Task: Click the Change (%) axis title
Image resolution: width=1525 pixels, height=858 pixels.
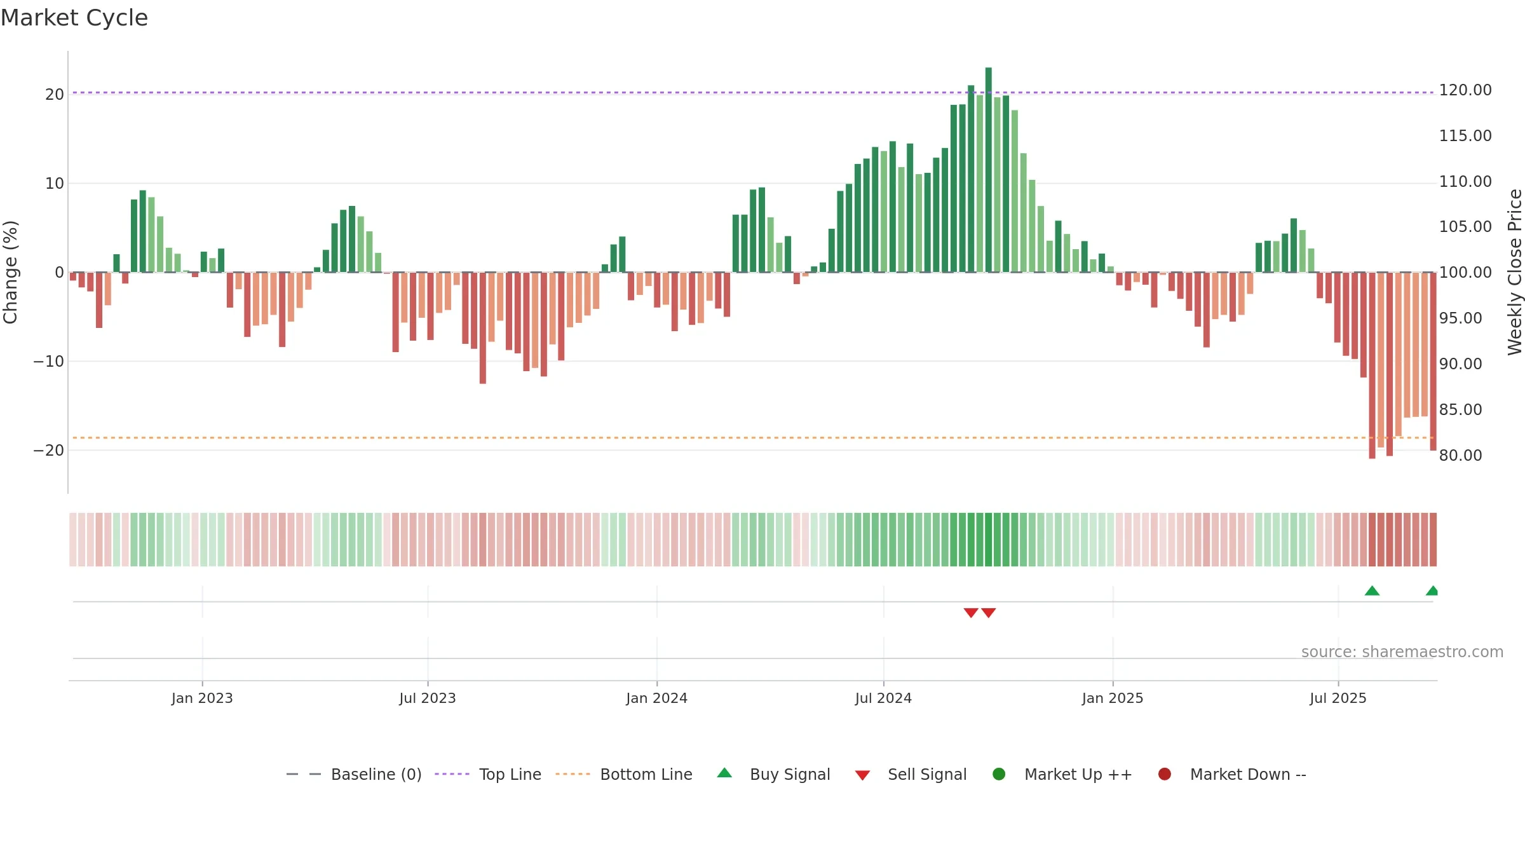Action: [x=10, y=272]
